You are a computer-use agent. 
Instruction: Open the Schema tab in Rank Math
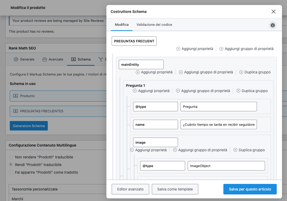point(81,59)
